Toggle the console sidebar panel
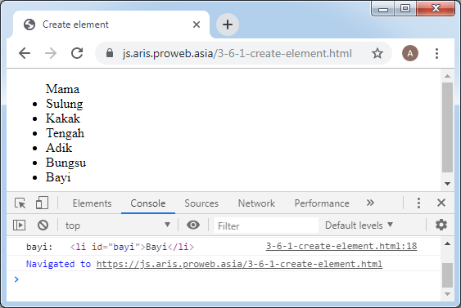 point(19,225)
